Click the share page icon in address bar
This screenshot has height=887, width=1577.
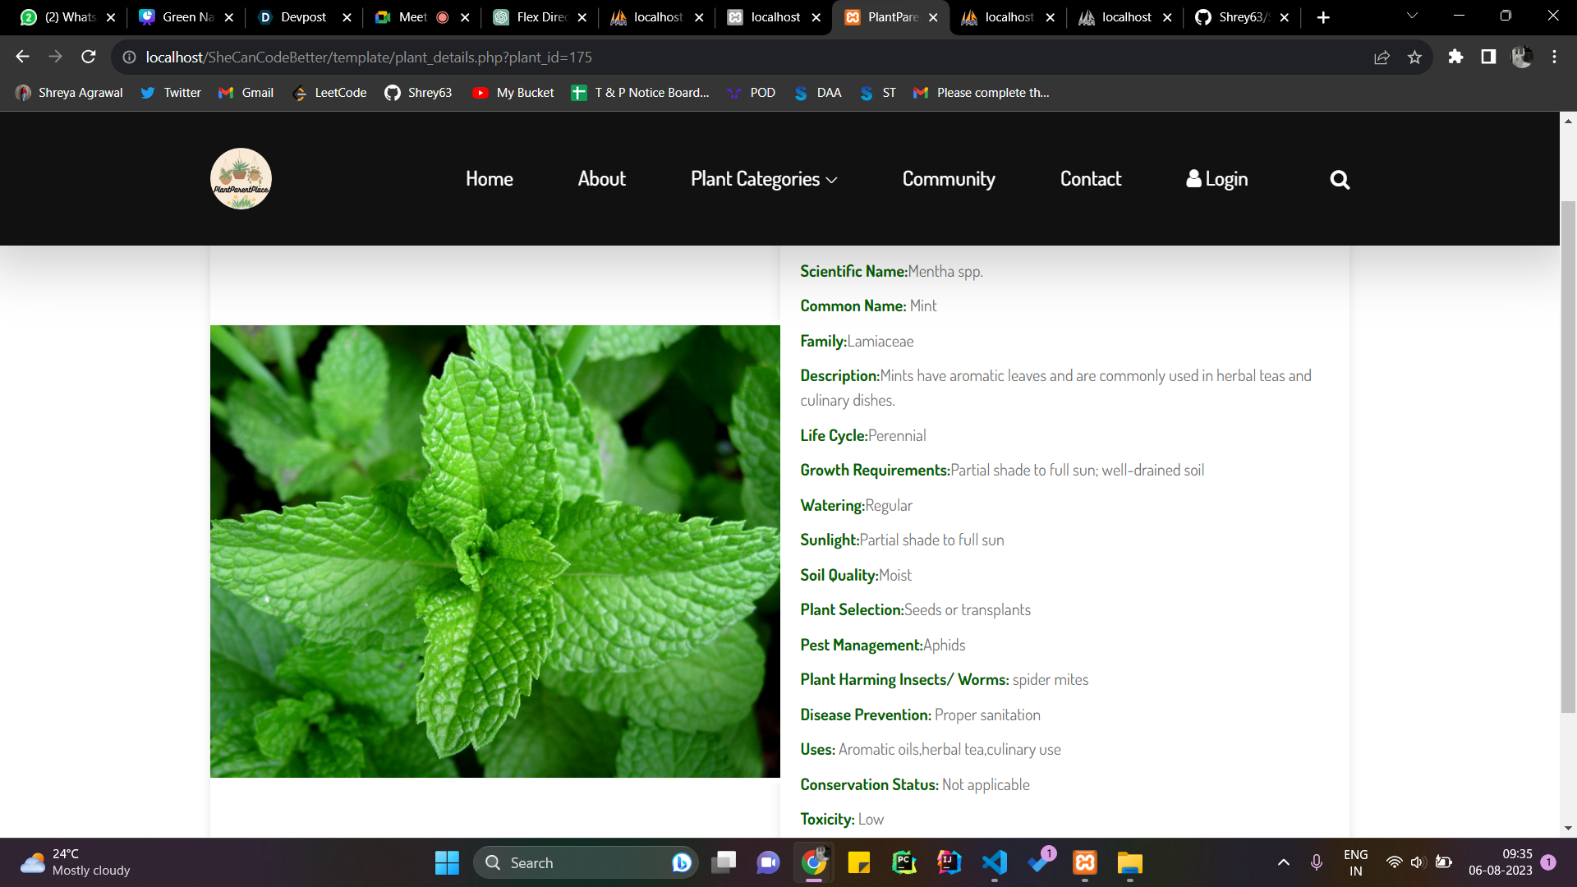[x=1382, y=57]
